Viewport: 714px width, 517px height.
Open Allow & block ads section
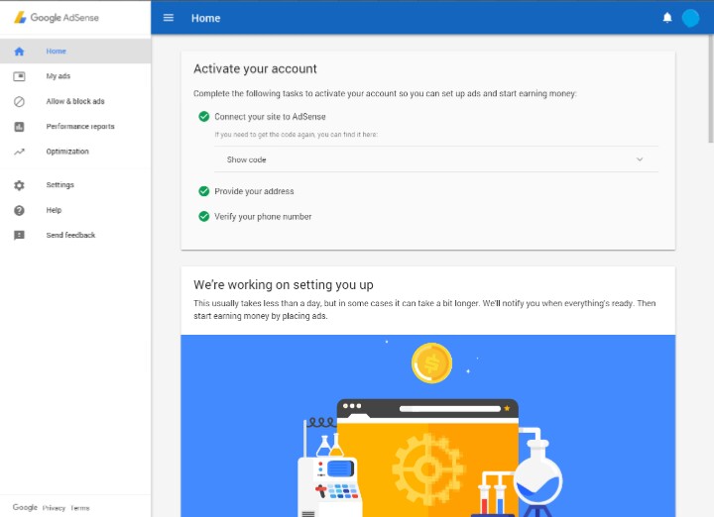pyautogui.click(x=75, y=101)
